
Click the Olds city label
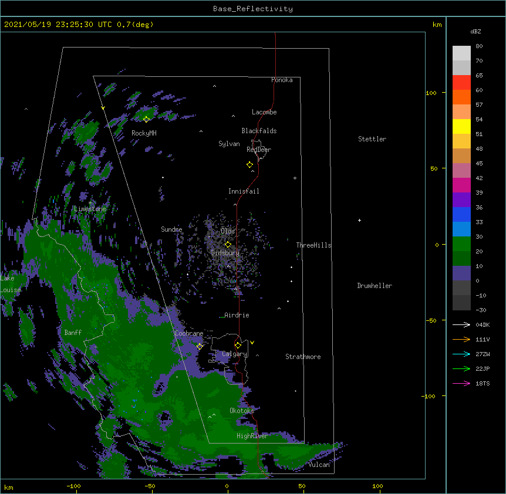coord(228,231)
